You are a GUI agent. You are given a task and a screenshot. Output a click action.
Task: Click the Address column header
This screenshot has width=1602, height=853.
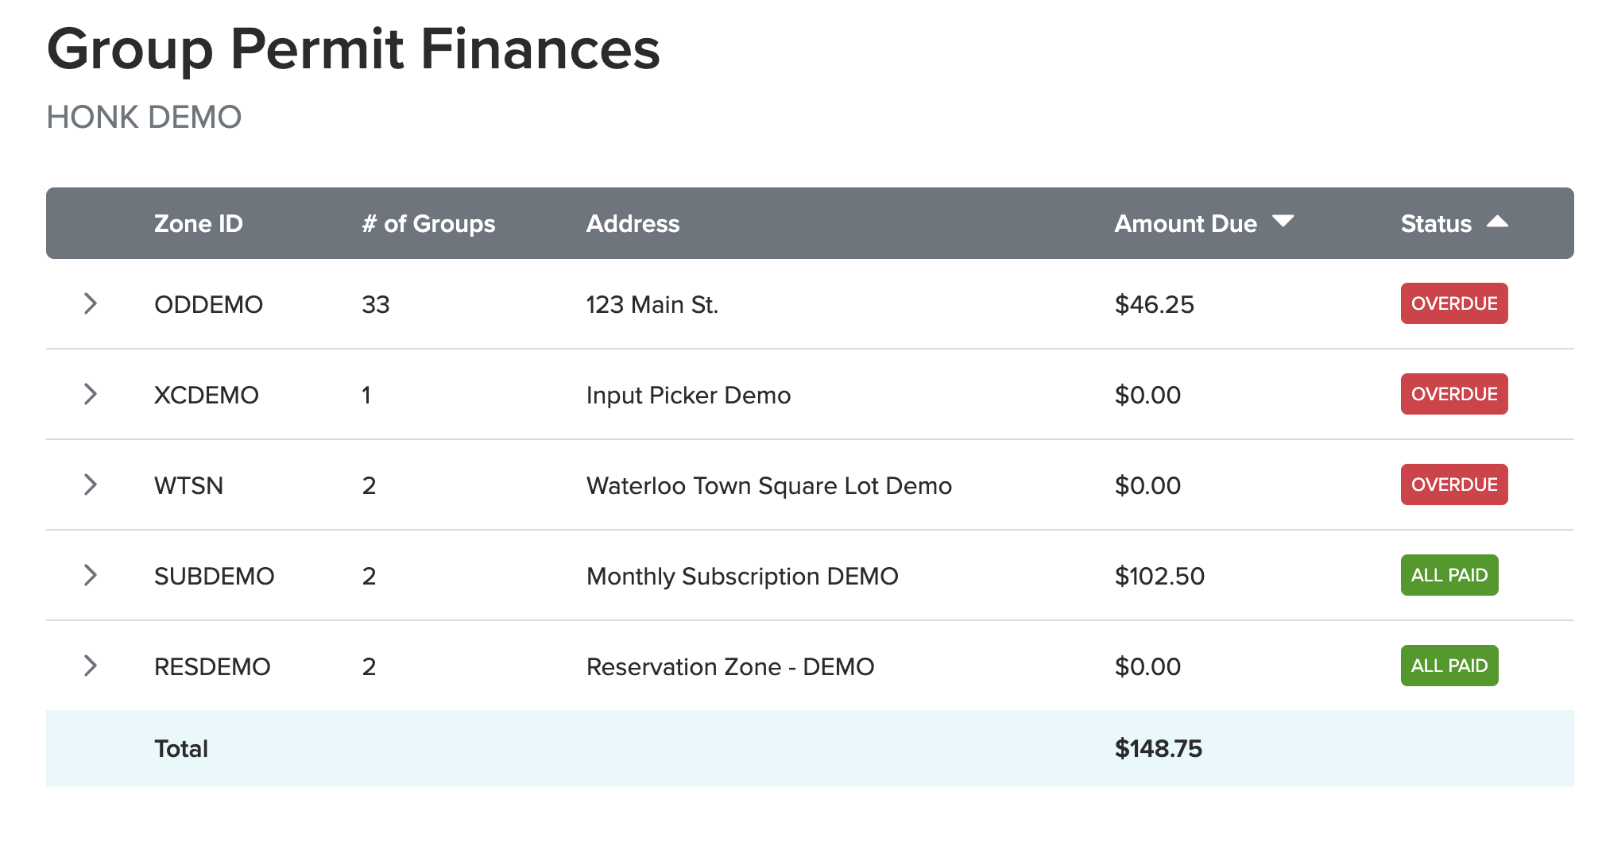point(633,224)
